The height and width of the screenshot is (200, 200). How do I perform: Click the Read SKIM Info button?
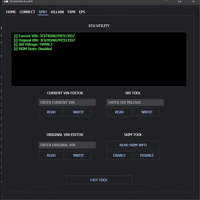pyautogui.click(x=133, y=145)
